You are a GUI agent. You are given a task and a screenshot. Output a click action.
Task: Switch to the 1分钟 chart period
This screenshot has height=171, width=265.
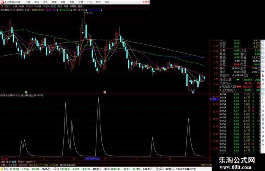click(14, 6)
